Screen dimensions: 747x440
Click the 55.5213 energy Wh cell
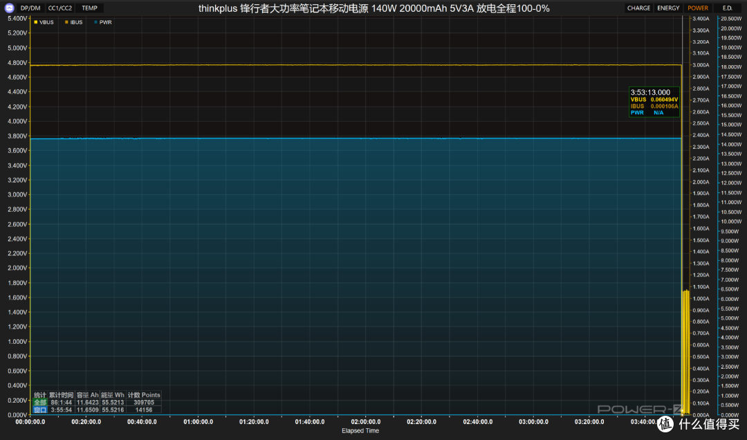[x=113, y=403]
